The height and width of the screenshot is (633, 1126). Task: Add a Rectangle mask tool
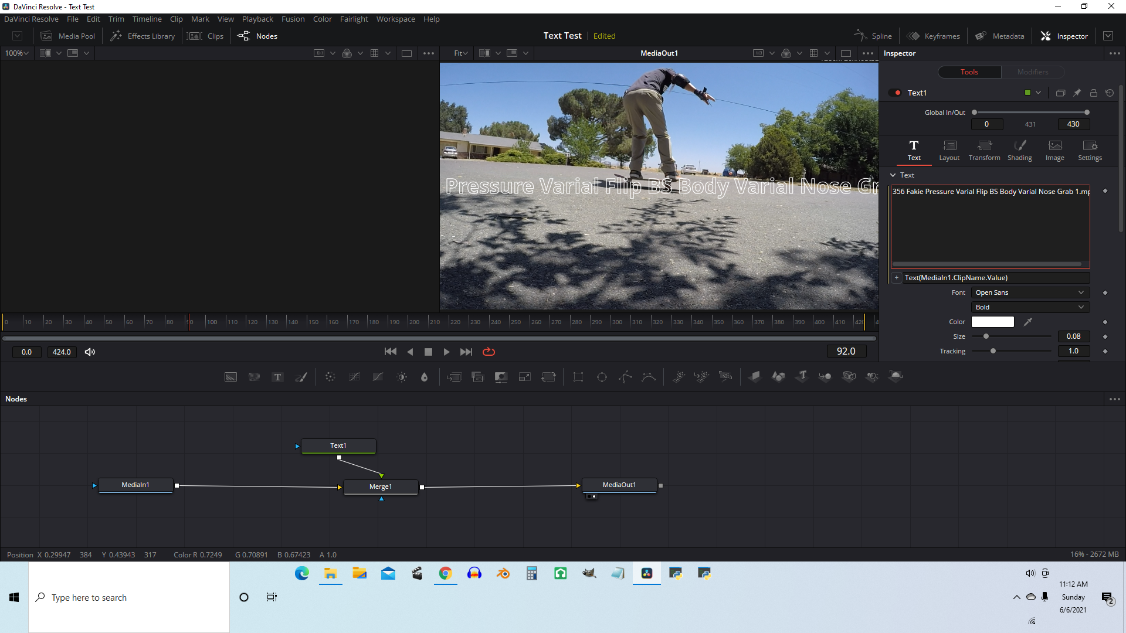(578, 377)
